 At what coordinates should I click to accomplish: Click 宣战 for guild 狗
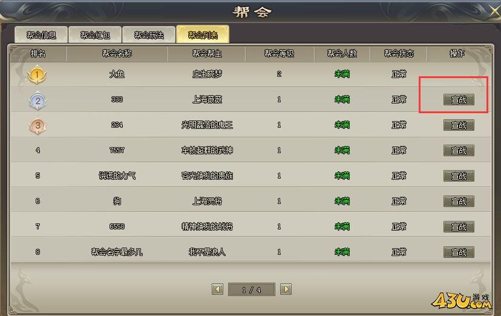pyautogui.click(x=459, y=202)
